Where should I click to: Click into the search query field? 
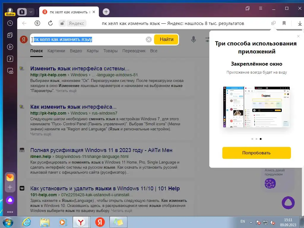pyautogui.click(x=88, y=39)
